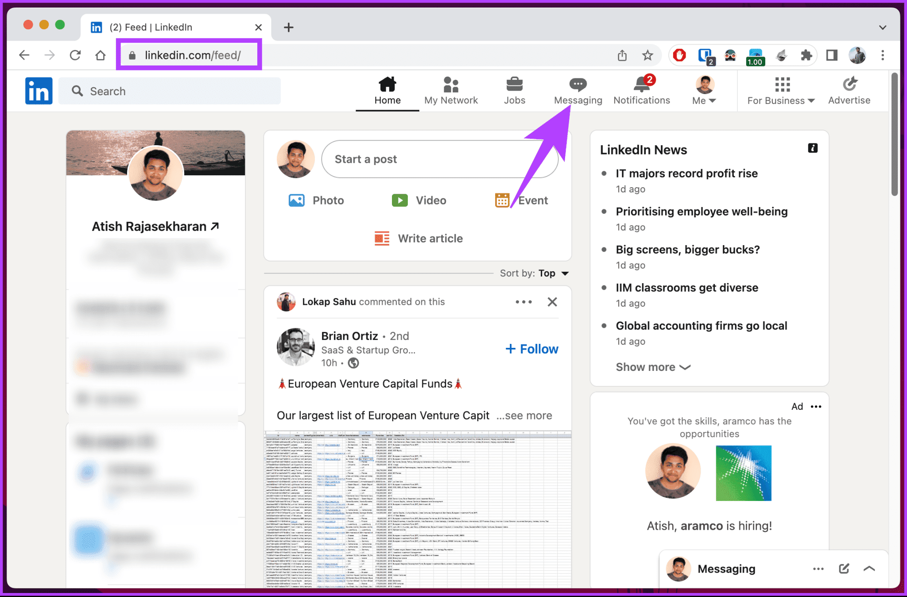907x597 pixels.
Task: Click extension showing 1.00 badge
Action: [756, 57]
